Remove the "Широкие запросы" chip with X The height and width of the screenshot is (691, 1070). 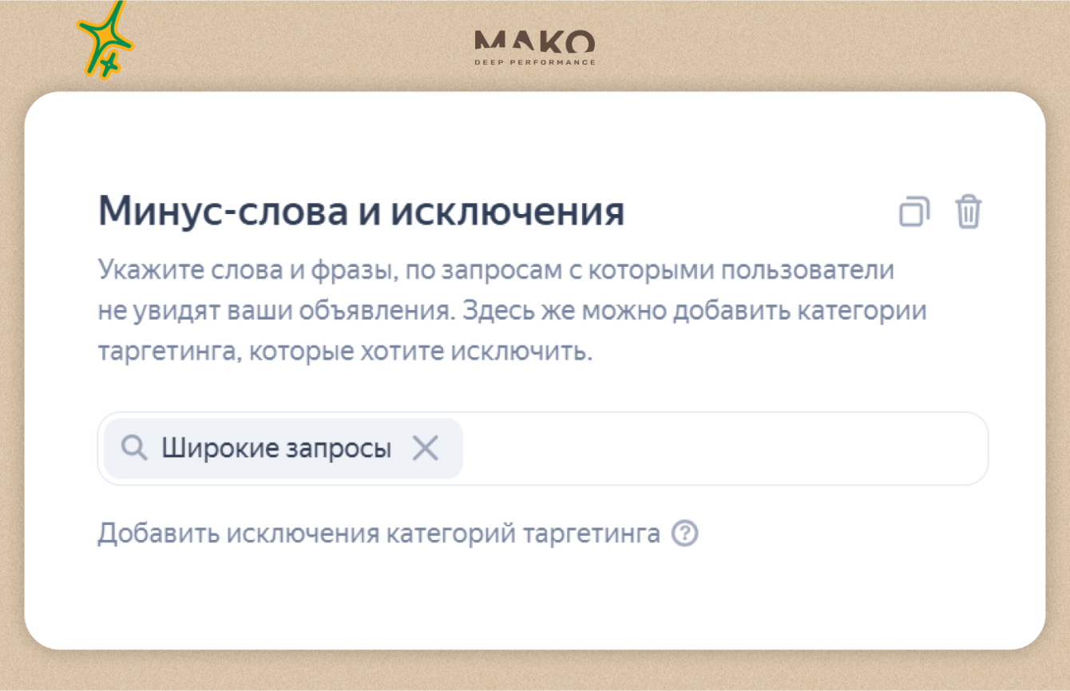426,448
